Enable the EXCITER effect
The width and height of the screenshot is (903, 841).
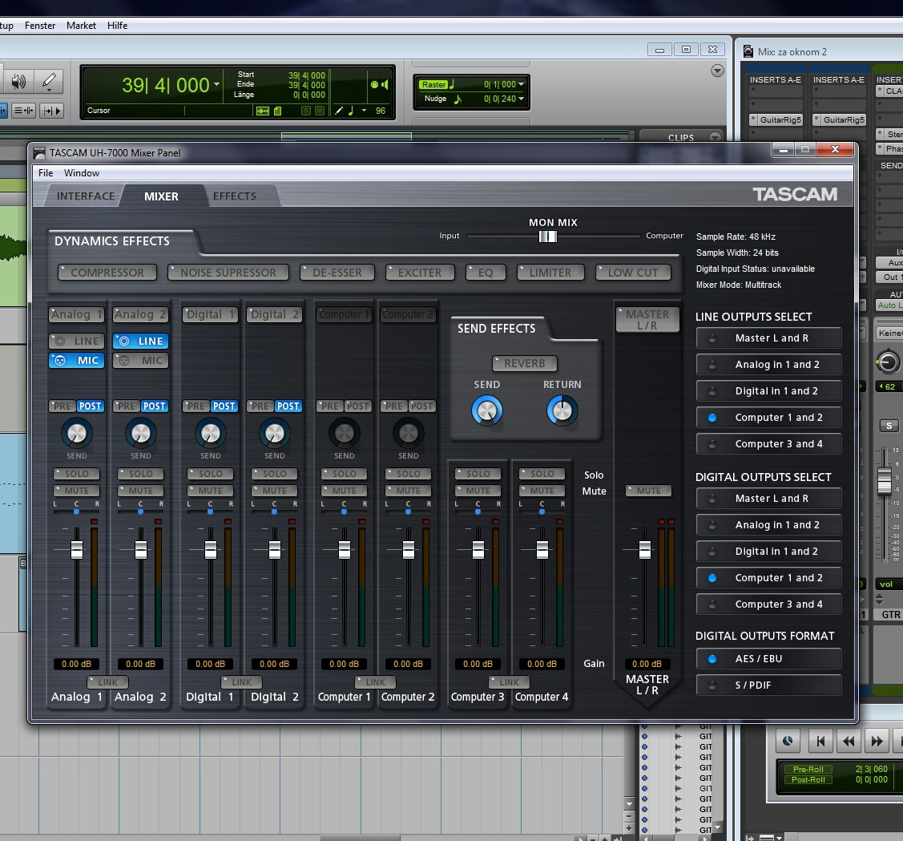tap(420, 272)
